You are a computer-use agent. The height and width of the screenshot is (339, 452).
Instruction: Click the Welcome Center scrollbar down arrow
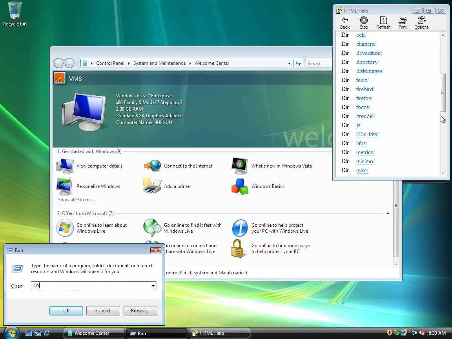(x=396, y=264)
